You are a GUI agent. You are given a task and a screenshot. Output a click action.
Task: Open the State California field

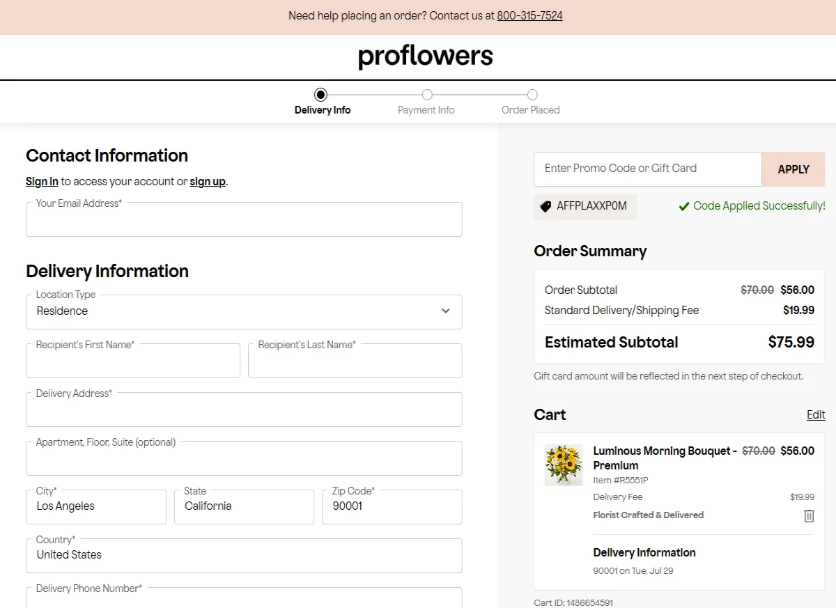pyautogui.click(x=244, y=506)
